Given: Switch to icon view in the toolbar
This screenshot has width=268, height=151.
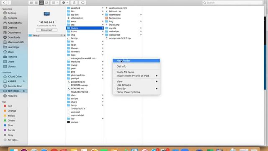Looking at the screenshot, I should [x=31, y=3].
